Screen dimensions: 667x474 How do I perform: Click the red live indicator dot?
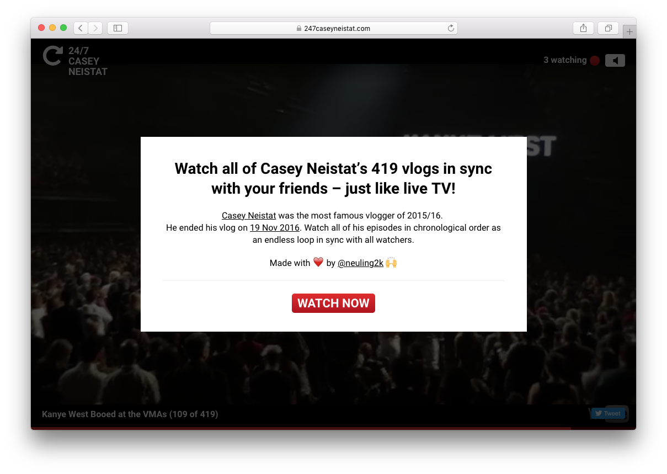595,61
